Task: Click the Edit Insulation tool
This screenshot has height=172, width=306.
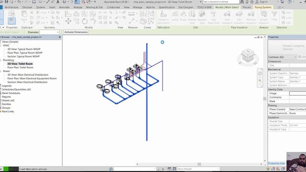Action: [x=239, y=17]
